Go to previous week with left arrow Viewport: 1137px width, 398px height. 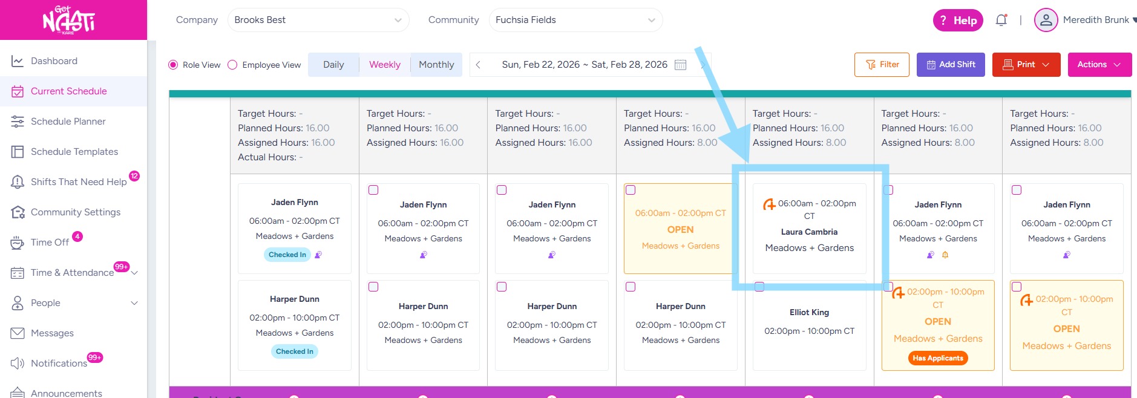coord(478,65)
